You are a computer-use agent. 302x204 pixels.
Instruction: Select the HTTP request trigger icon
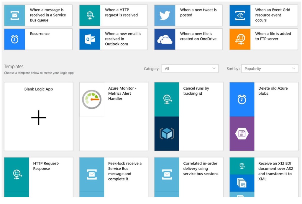90,15
